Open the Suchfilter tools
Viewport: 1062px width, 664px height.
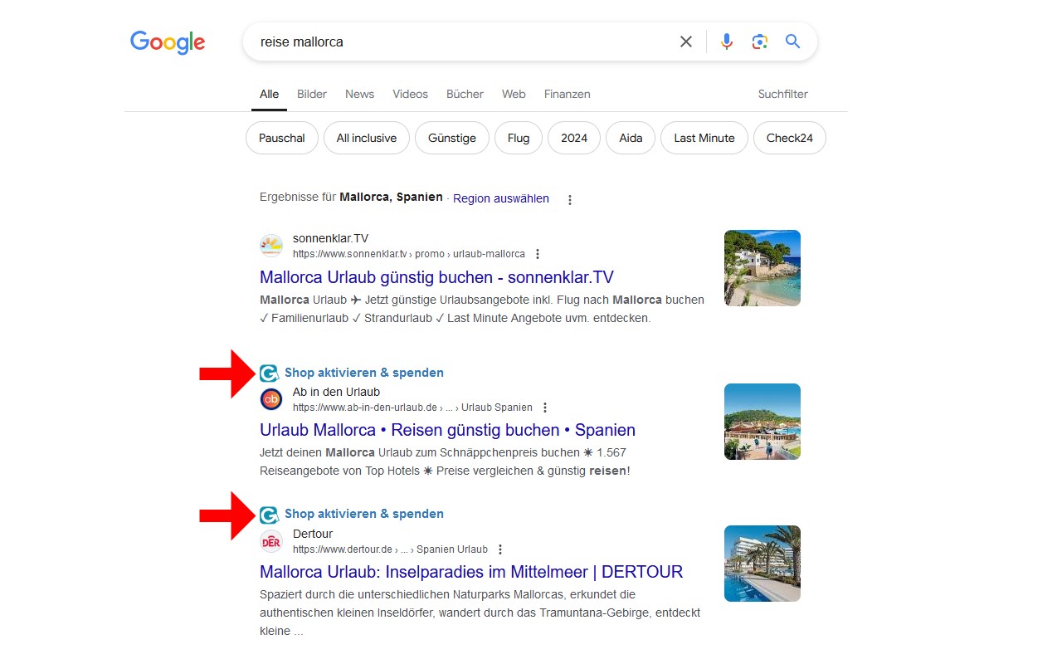(782, 94)
